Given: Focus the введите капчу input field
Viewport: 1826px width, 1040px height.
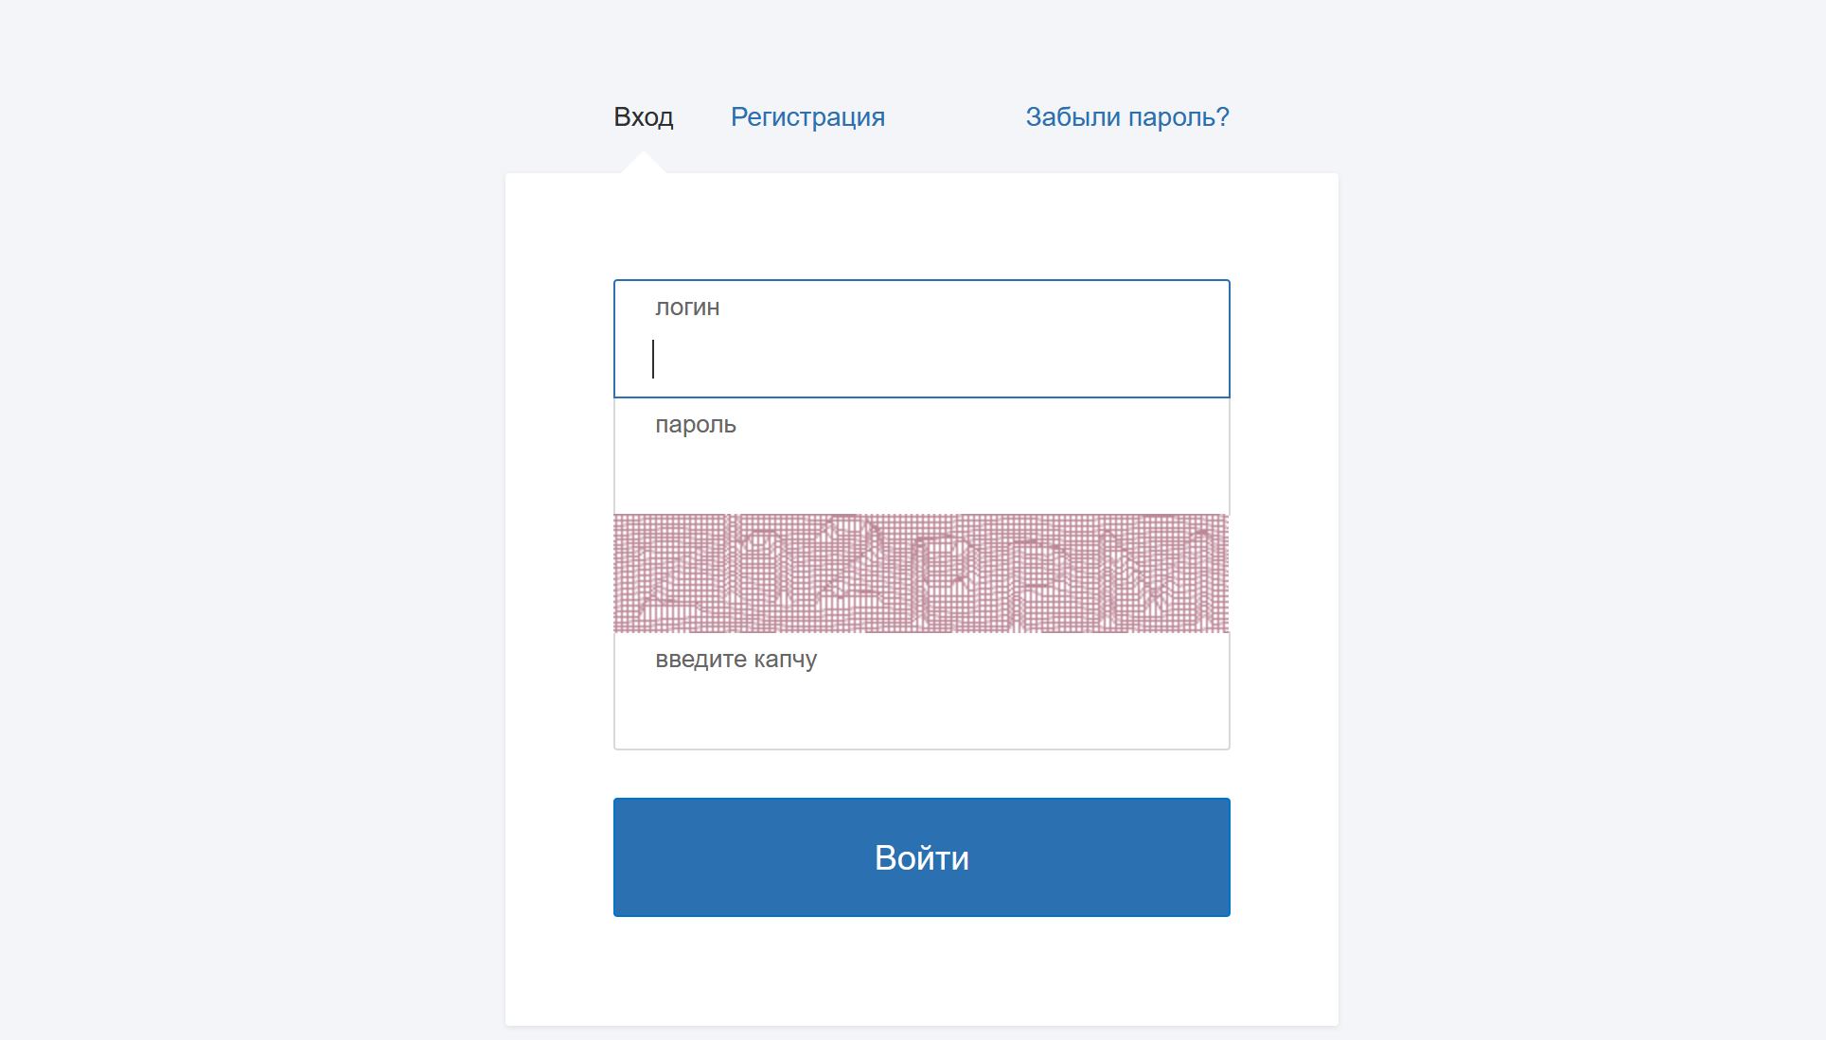Looking at the screenshot, I should [922, 691].
